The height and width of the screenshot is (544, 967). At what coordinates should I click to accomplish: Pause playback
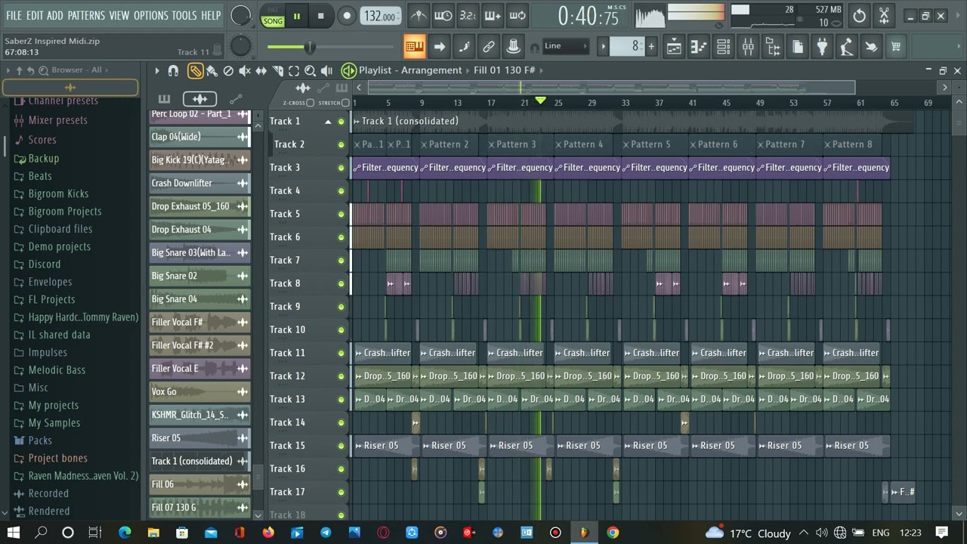click(297, 16)
